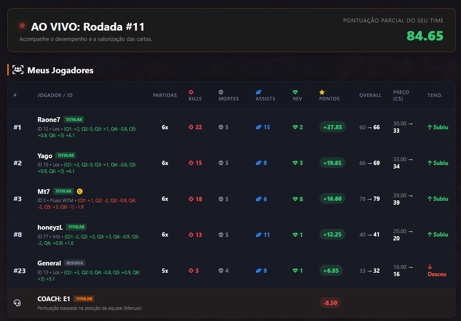Click the skull icon in honeyzL deaths
Viewport: 461px width, 321px height.
point(221,235)
